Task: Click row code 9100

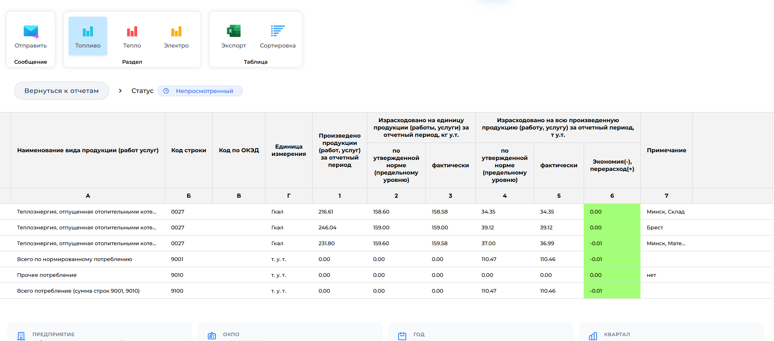Action: (x=177, y=291)
